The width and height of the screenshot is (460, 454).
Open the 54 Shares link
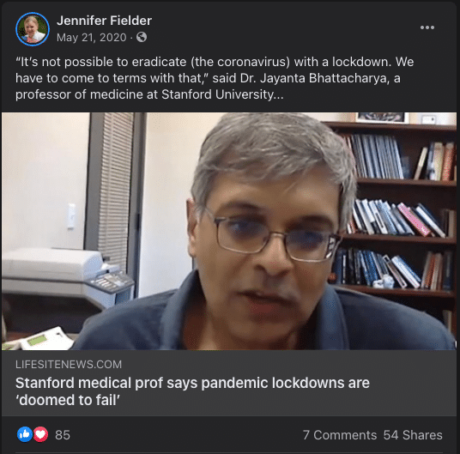click(413, 435)
